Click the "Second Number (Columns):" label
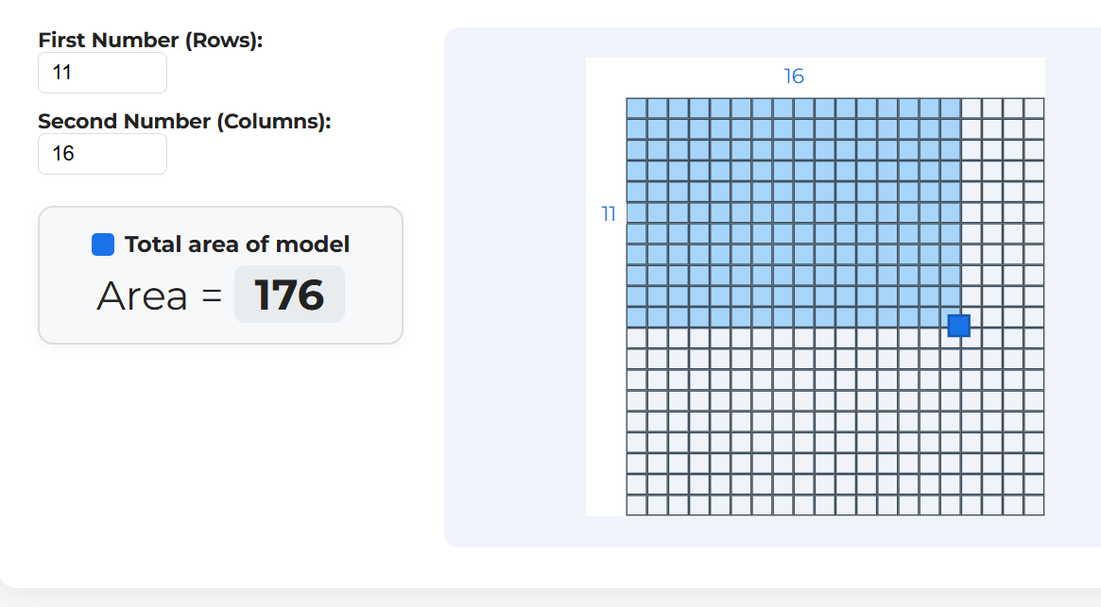1101x607 pixels. (184, 122)
